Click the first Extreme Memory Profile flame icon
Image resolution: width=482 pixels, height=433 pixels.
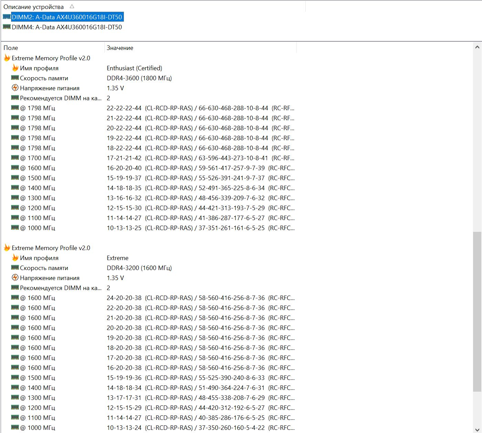coord(7,58)
